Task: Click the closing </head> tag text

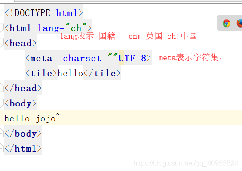Action: tap(23, 88)
